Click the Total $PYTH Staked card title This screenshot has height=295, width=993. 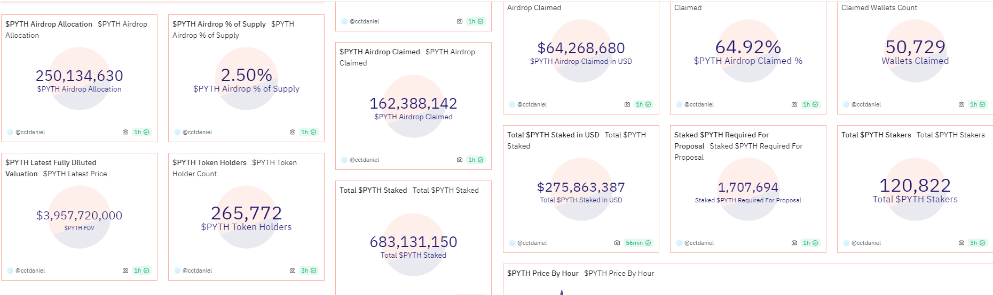(373, 190)
